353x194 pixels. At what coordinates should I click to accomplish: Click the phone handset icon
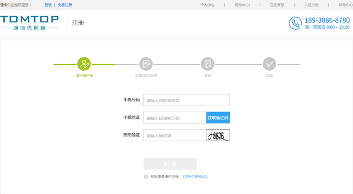pos(295,23)
